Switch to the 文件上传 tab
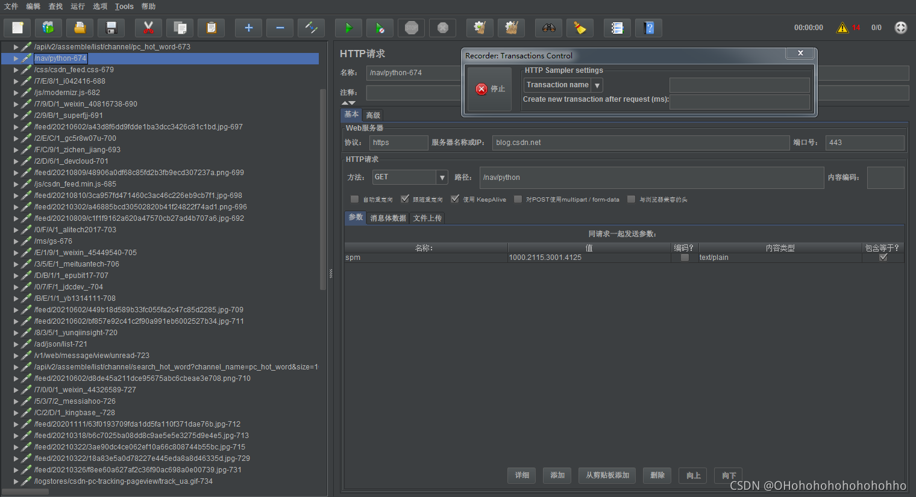 (427, 218)
